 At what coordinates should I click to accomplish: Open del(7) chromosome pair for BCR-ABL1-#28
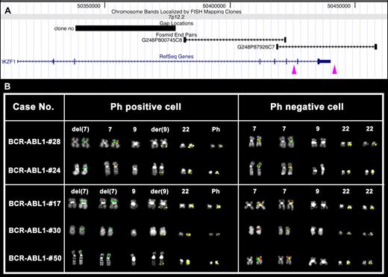(81, 143)
